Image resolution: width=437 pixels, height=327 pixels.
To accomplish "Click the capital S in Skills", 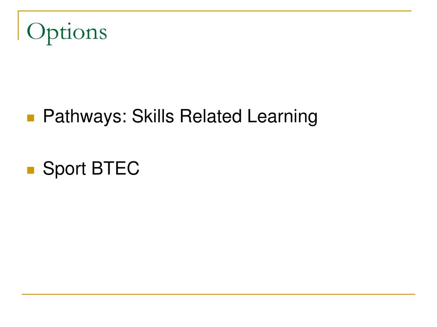I will click(x=138, y=116).
